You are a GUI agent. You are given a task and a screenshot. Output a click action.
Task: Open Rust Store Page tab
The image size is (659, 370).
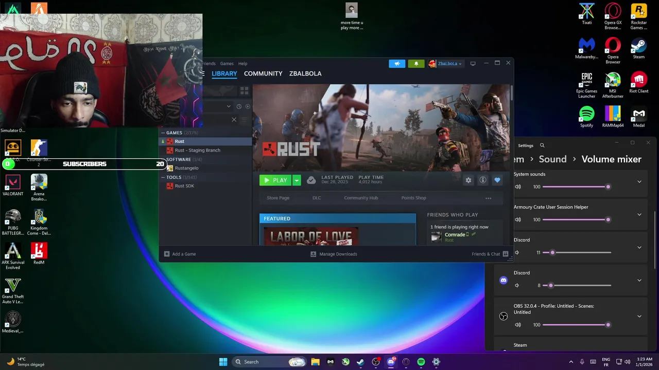coord(278,198)
